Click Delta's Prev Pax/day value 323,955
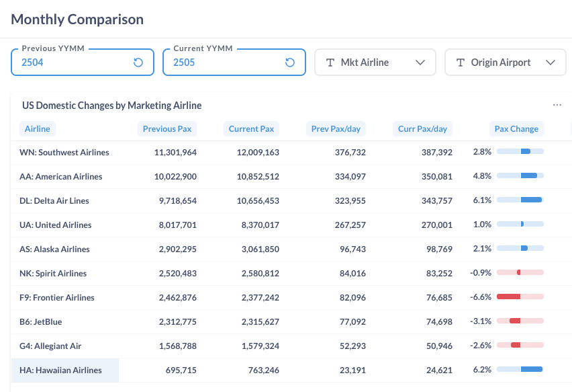The width and height of the screenshot is (572, 392). [350, 200]
